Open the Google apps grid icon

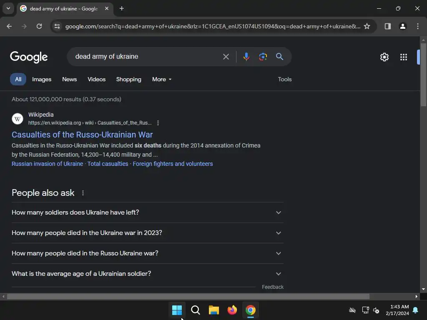coord(404,57)
